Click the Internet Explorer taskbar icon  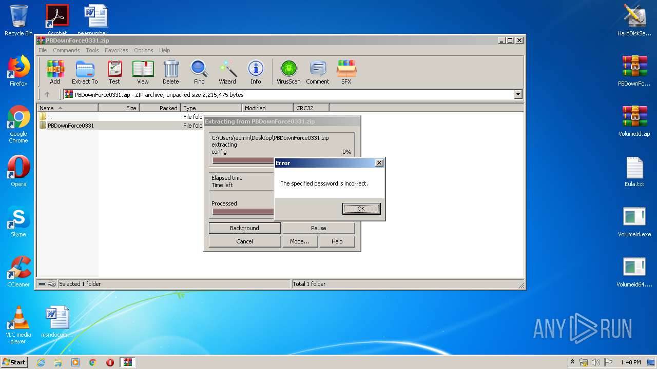point(41,362)
